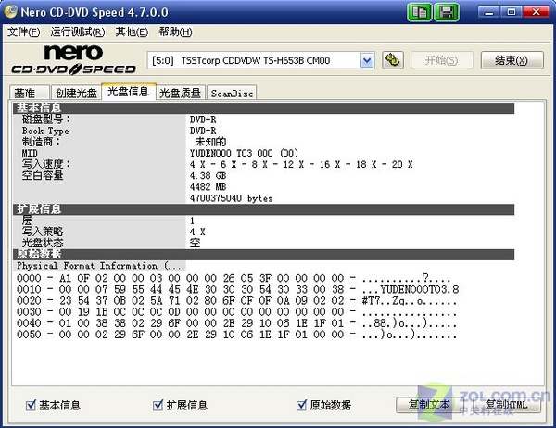The image size is (556, 428).
Task: Maximize the Nero CD-DVD Speed window
Action: (512, 12)
